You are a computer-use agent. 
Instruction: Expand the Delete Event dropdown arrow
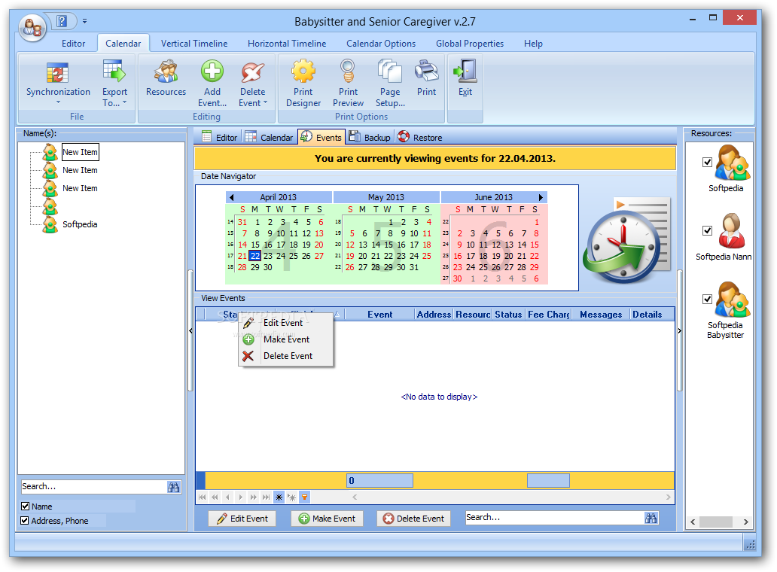click(265, 102)
